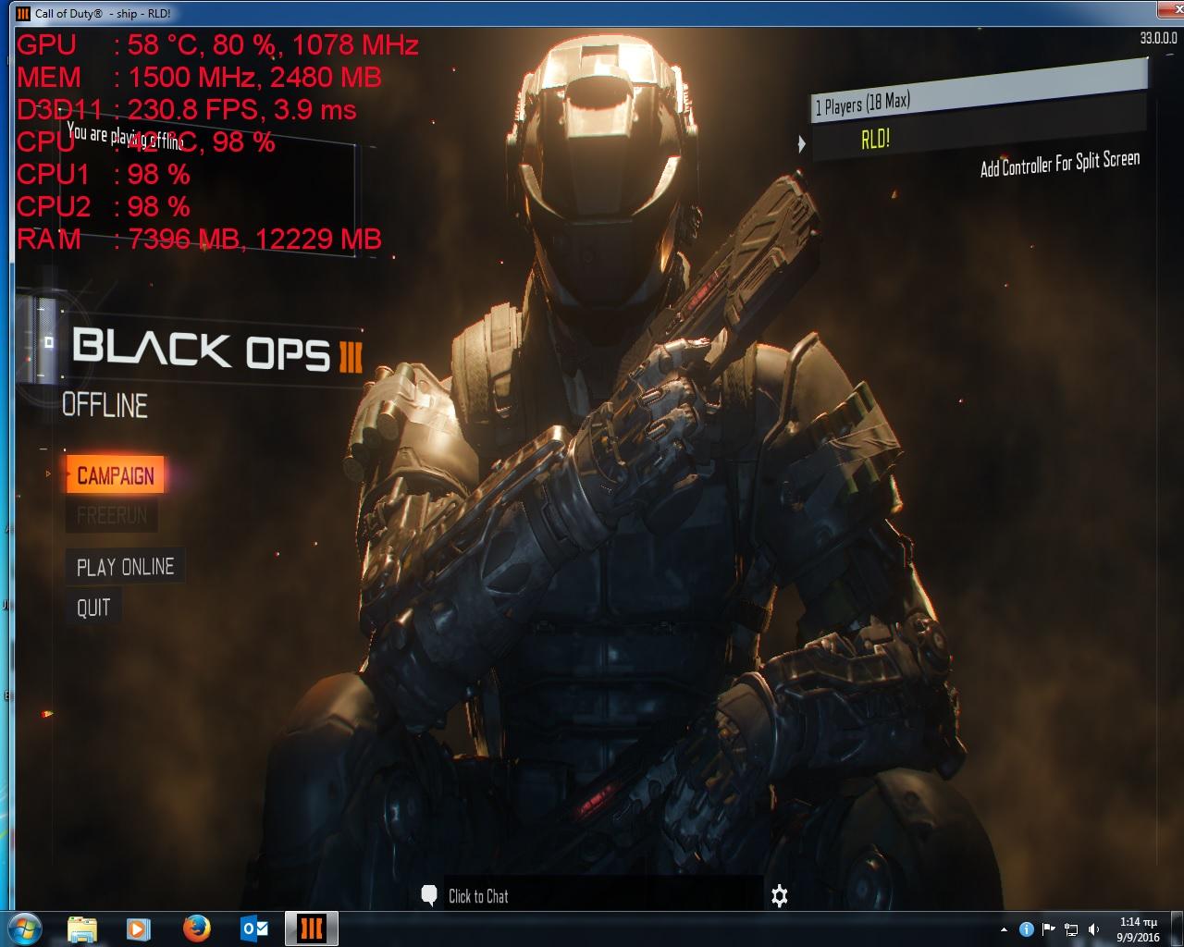Quit the game from the main menu
The image size is (1184, 947).
point(93,608)
